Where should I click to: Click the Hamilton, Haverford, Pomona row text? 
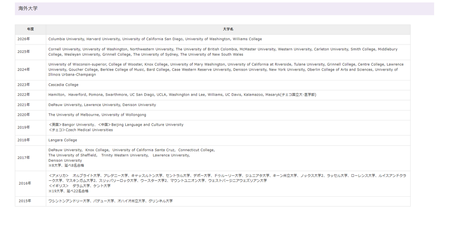pyautogui.click(x=182, y=95)
